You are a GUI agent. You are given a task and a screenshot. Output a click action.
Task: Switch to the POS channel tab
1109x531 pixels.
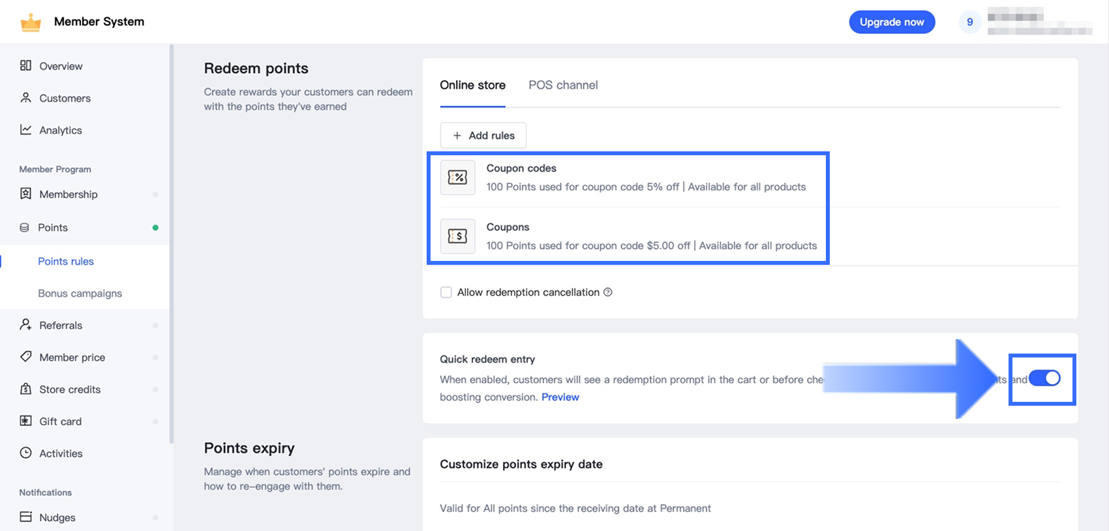[563, 85]
